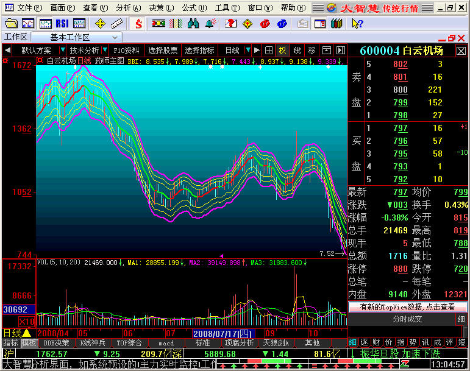Click the context help arrow-question icon

(x=357, y=23)
